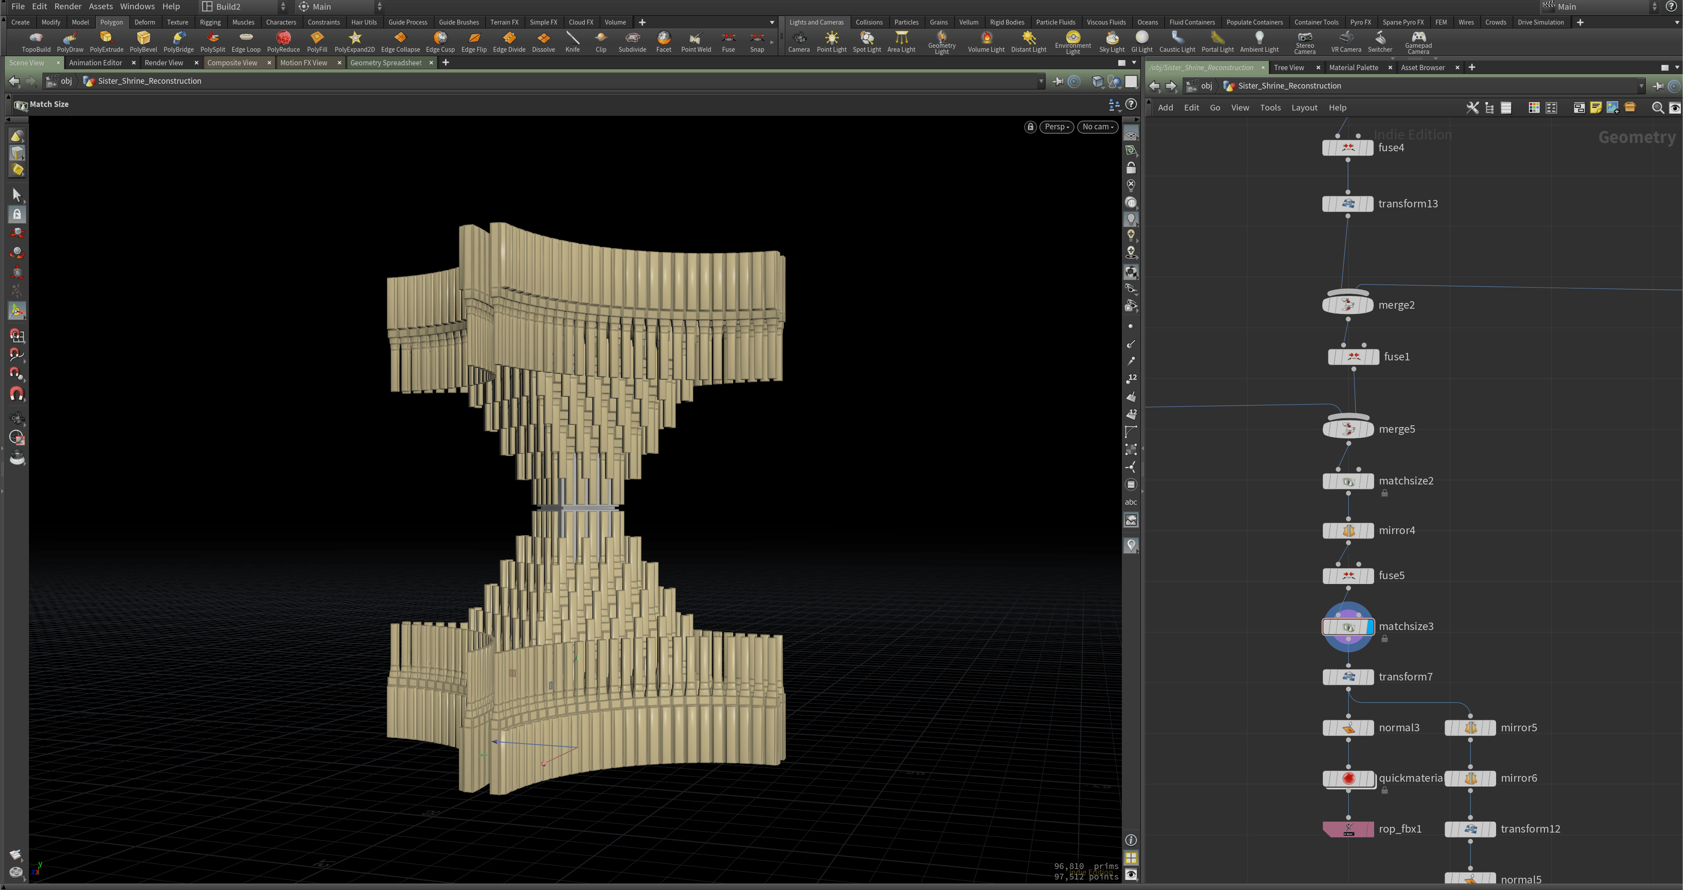Switch to the Geometry Spreadsheet tab

point(386,63)
